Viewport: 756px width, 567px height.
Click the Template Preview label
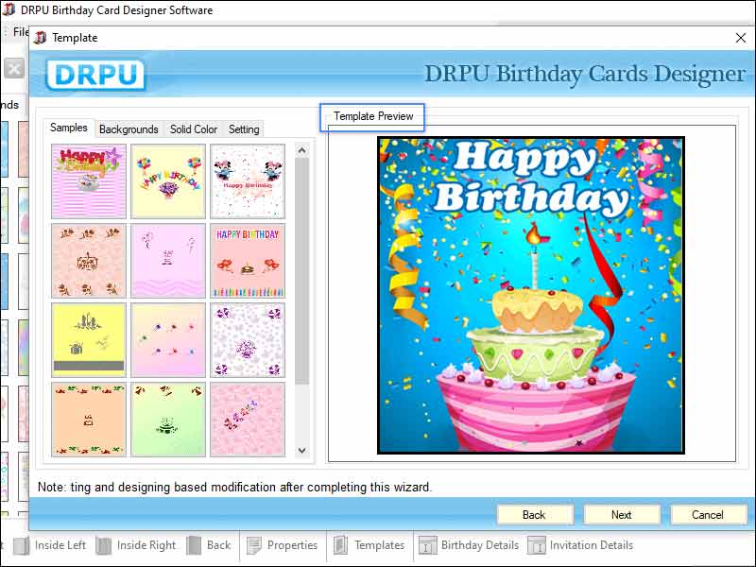click(372, 116)
